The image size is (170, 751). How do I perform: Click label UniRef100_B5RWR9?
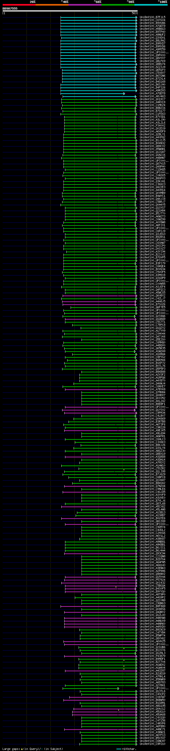[x=152, y=680]
